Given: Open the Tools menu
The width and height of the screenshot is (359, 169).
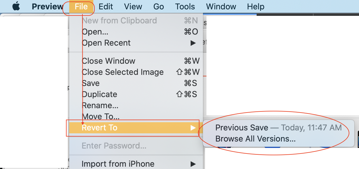Looking at the screenshot, I should coord(185,6).
